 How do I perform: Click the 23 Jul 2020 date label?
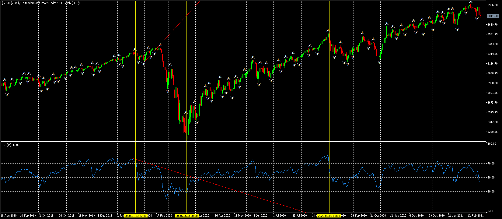pyautogui.click(x=300, y=216)
